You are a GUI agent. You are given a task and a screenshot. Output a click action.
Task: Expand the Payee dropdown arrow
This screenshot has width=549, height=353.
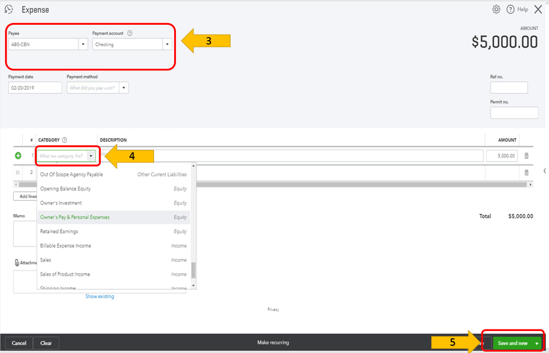coord(83,45)
